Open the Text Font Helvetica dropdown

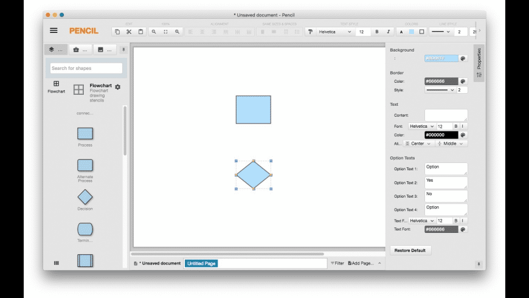422,126
